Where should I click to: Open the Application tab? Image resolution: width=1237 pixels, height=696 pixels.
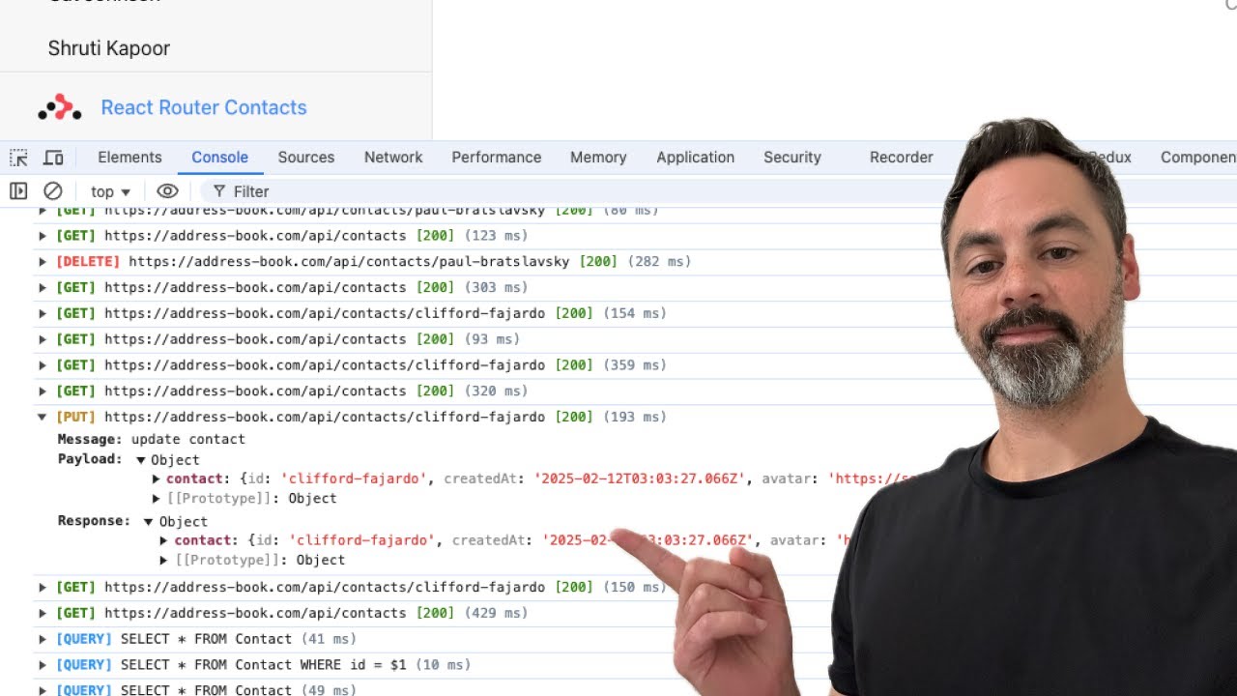(x=695, y=158)
